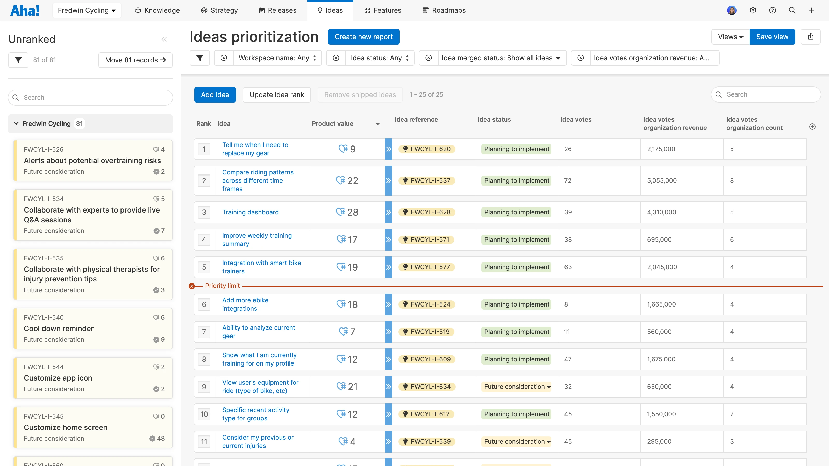Viewport: 829px width, 466px height.
Task: Add a column using the plus icon by organization count
Action: pos(813,126)
